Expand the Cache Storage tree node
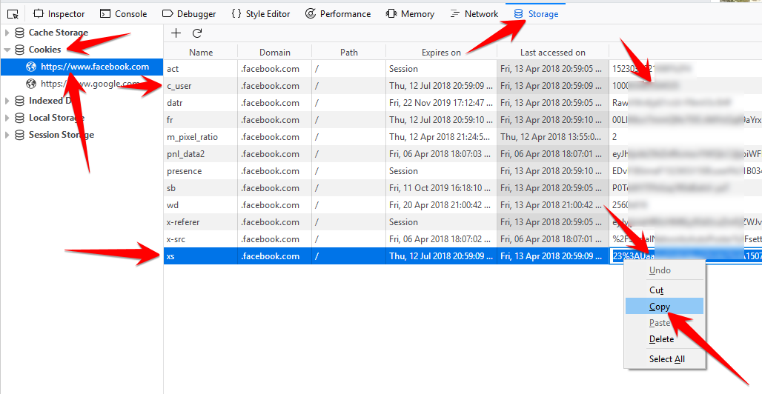The height and width of the screenshot is (394, 762). (7, 33)
